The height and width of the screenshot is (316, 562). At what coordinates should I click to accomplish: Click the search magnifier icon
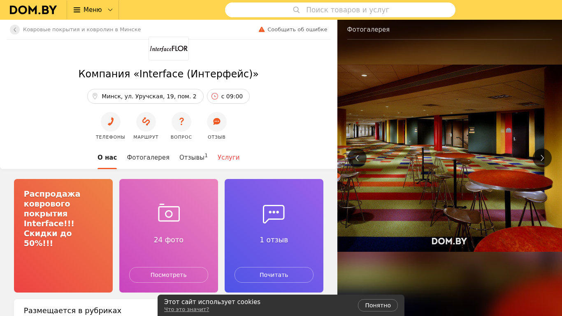[296, 10]
